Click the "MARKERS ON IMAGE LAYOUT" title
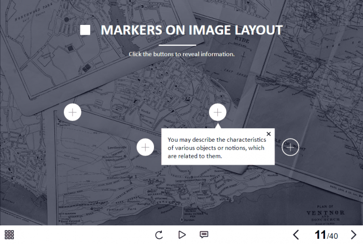The height and width of the screenshot is (244, 363). point(191,30)
